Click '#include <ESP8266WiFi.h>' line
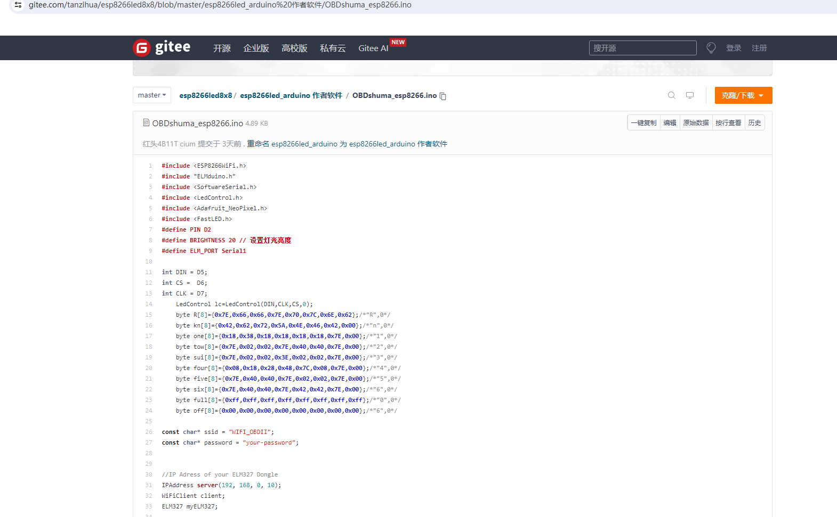This screenshot has width=837, height=517. [x=204, y=166]
